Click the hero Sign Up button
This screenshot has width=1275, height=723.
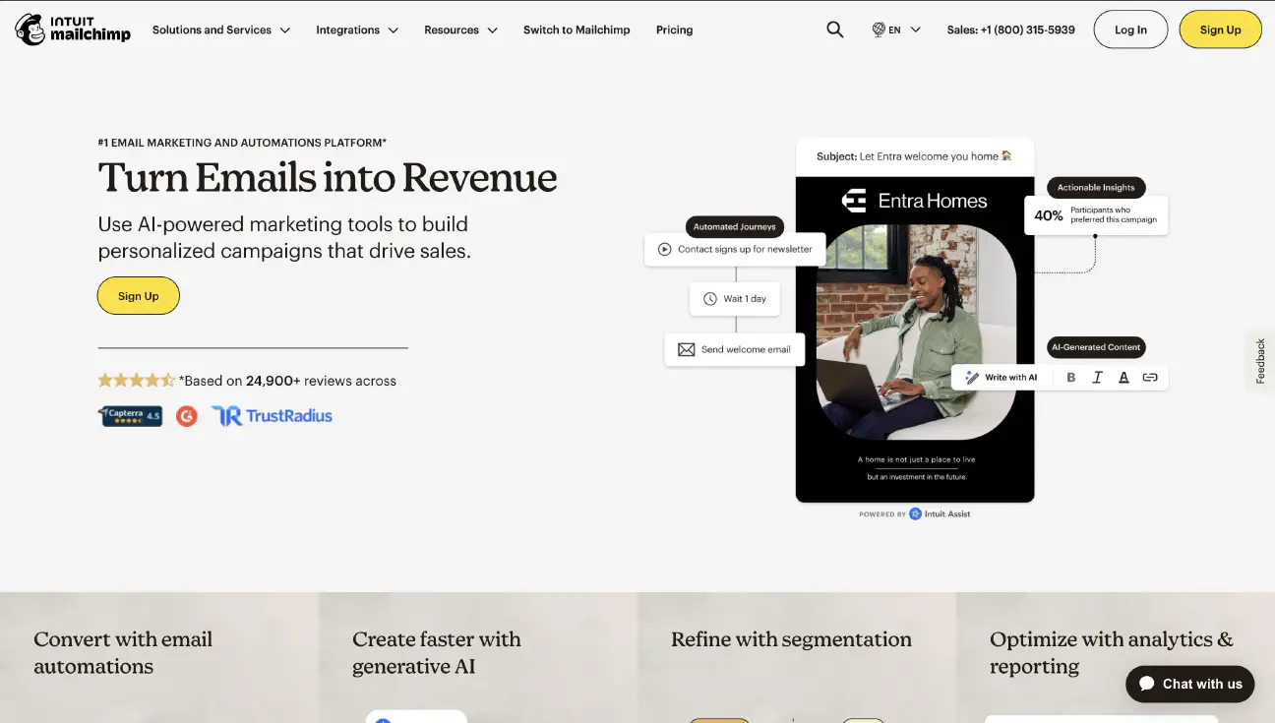(138, 296)
